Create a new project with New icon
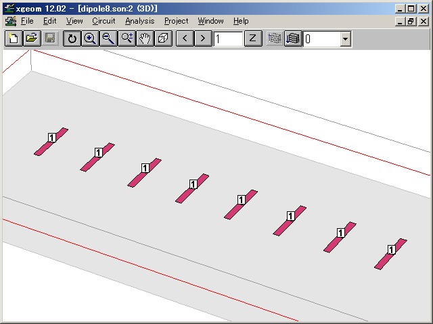The image size is (433, 324). click(x=14, y=38)
